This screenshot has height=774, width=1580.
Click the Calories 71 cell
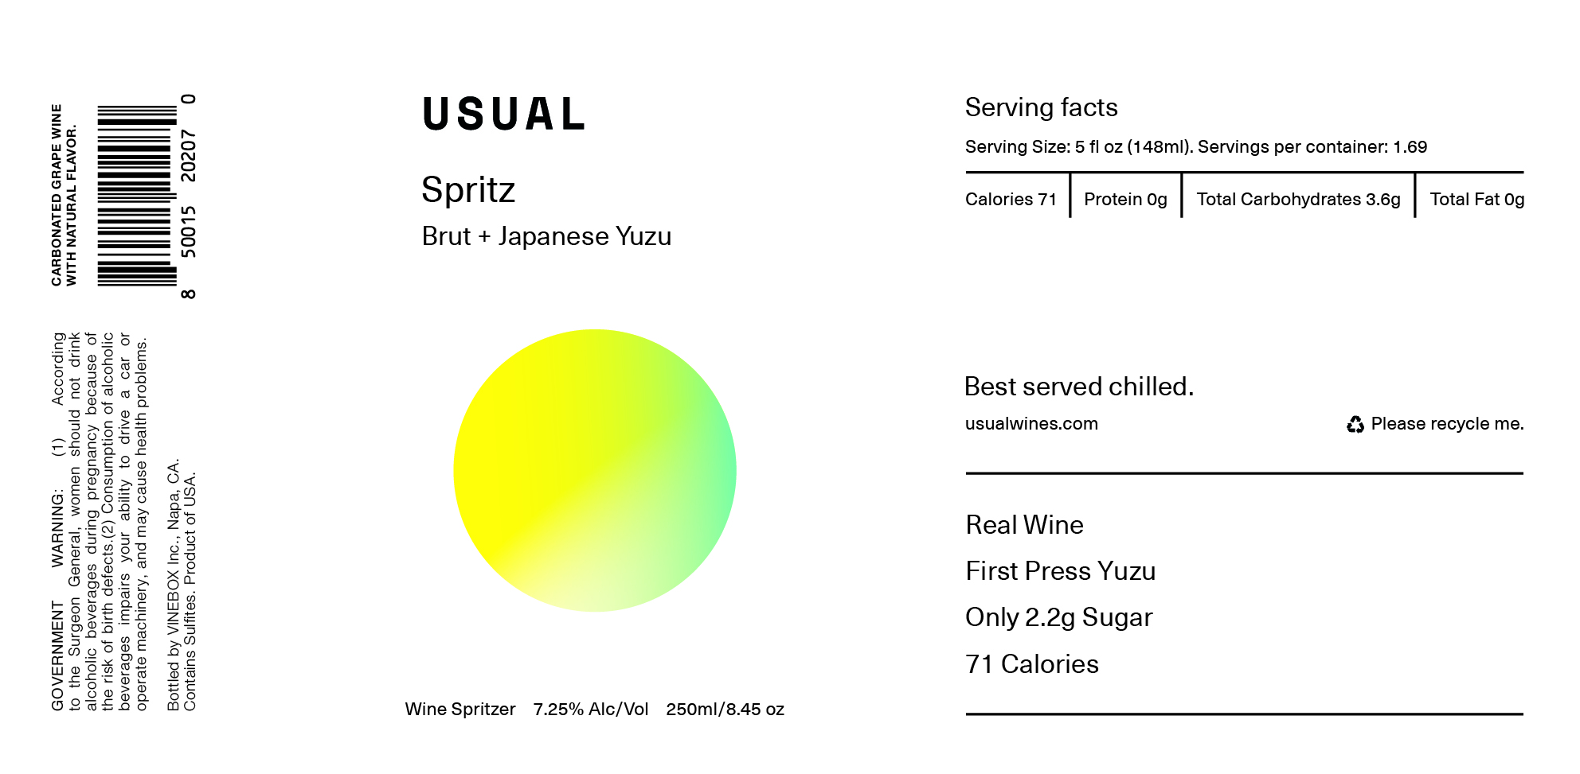[x=1011, y=200]
